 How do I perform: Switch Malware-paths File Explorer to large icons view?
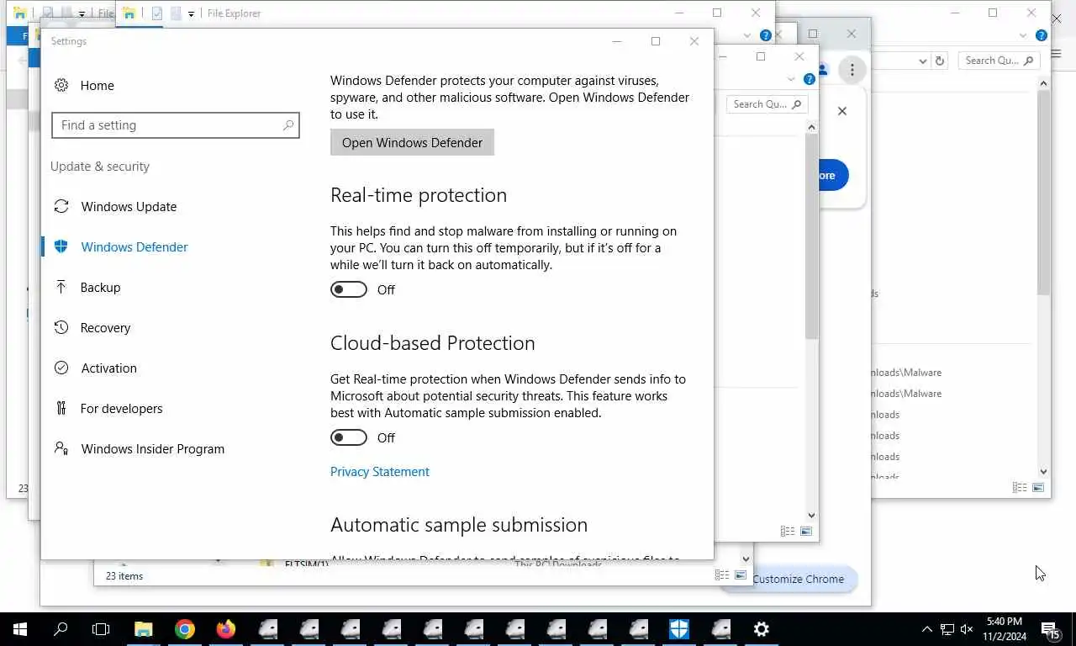pyautogui.click(x=1038, y=488)
